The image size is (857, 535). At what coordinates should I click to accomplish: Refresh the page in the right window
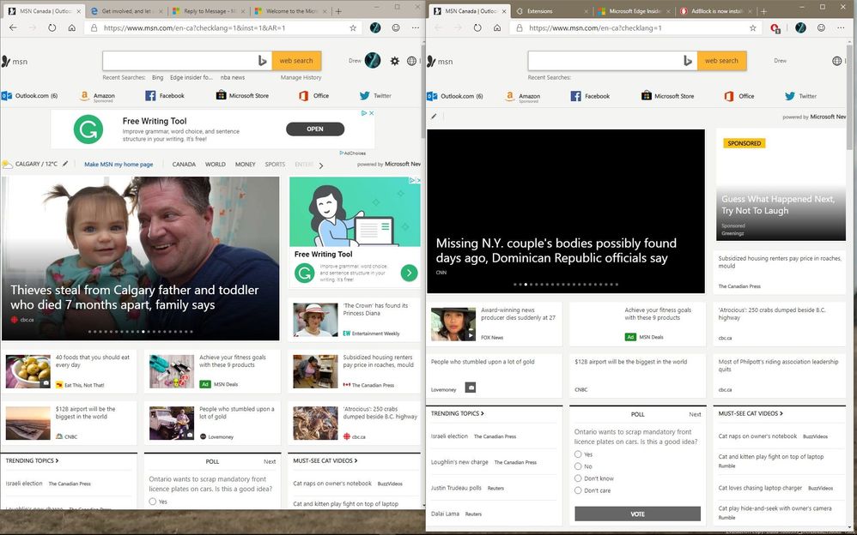click(x=477, y=27)
